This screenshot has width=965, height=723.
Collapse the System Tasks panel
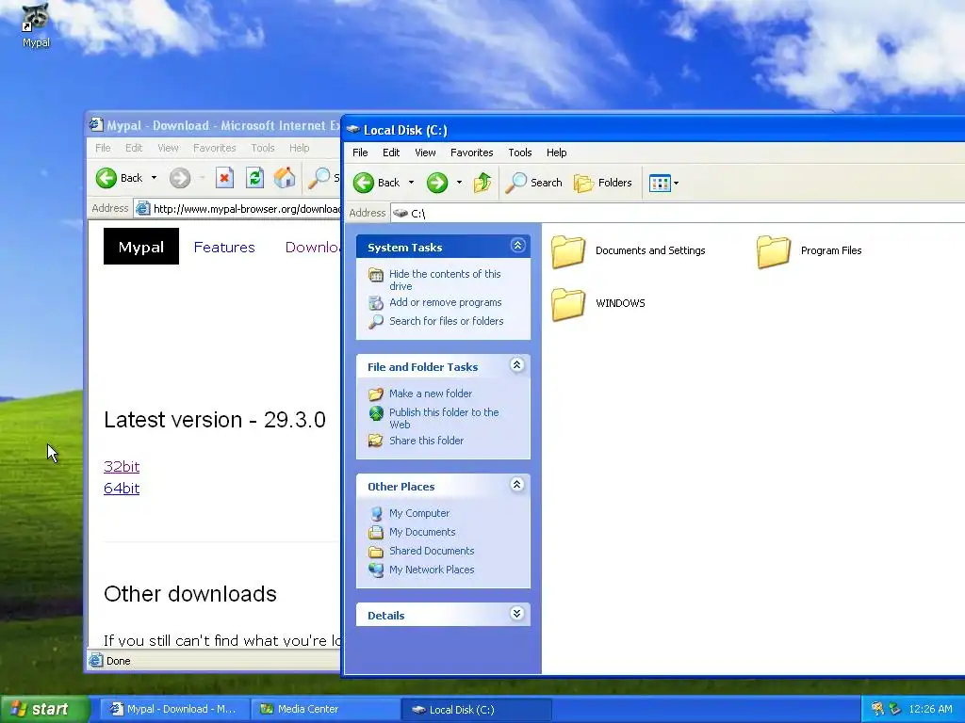(x=517, y=246)
